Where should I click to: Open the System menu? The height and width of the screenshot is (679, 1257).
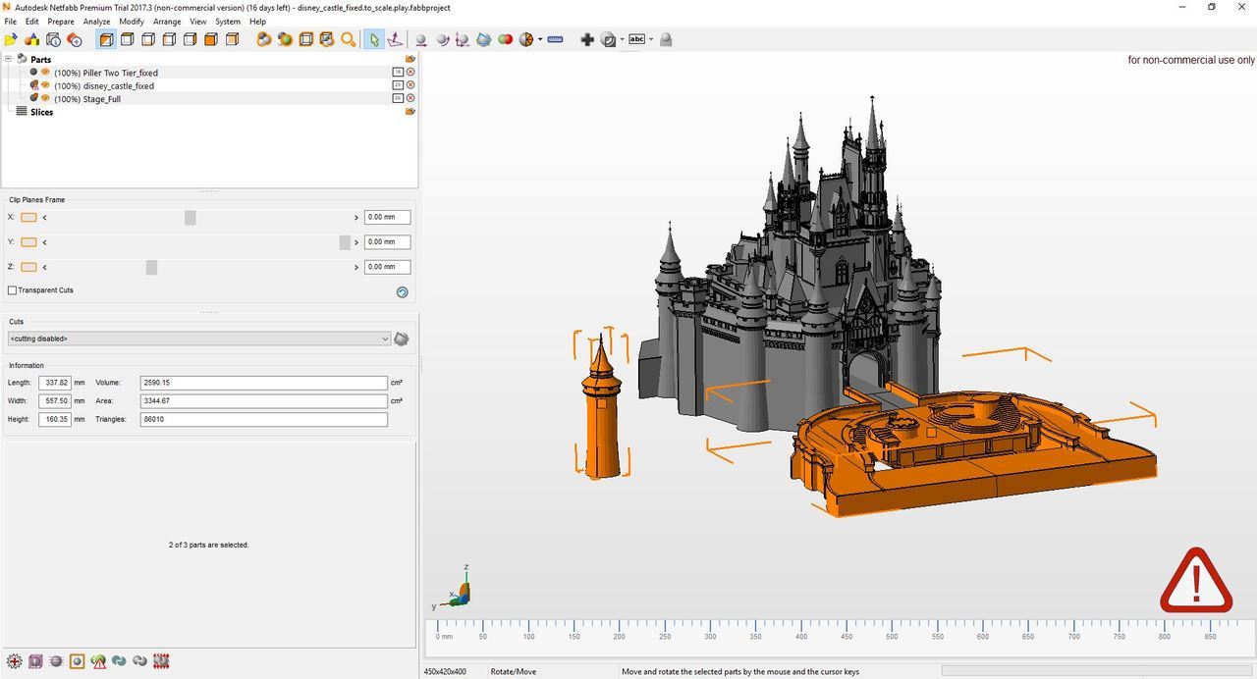point(228,22)
